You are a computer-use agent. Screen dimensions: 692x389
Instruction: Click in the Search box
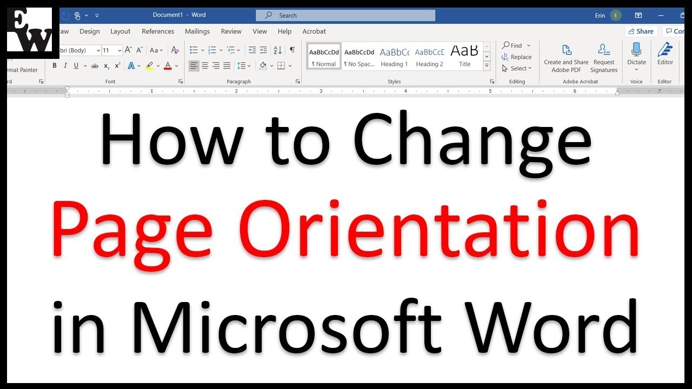click(344, 16)
